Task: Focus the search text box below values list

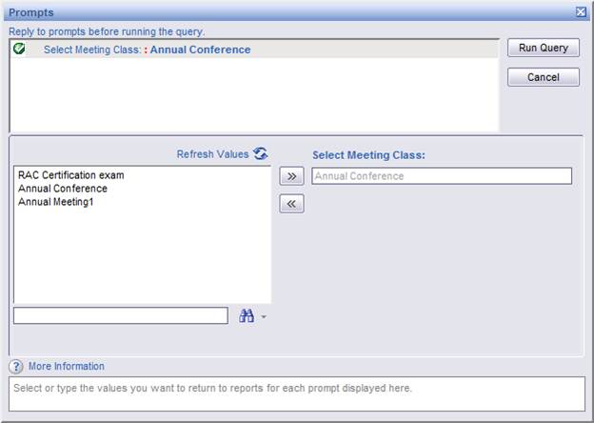Action: (x=121, y=315)
